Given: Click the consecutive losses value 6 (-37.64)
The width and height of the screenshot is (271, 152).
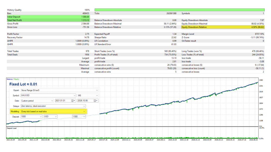Looking at the screenshot, I should [x=259, y=65].
